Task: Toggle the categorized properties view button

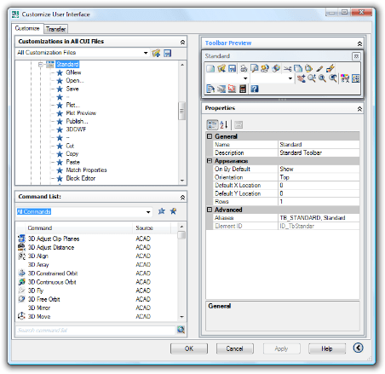Action: pos(212,124)
